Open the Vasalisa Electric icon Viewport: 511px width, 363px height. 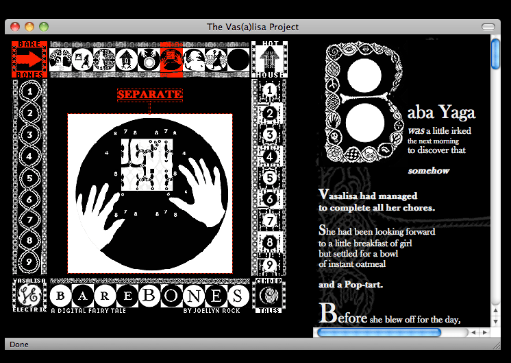tap(29, 296)
